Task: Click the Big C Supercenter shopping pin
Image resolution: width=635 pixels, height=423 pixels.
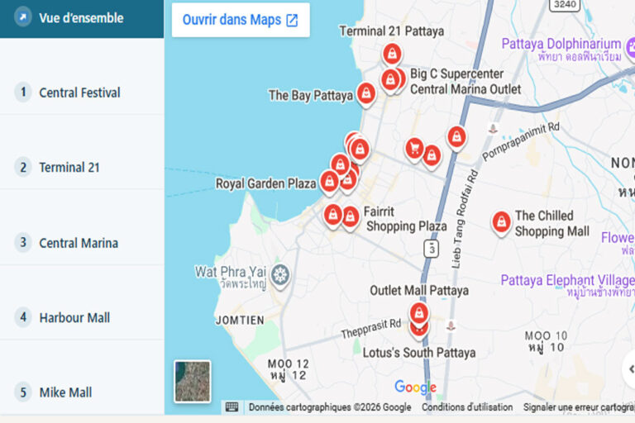Action: (x=401, y=79)
